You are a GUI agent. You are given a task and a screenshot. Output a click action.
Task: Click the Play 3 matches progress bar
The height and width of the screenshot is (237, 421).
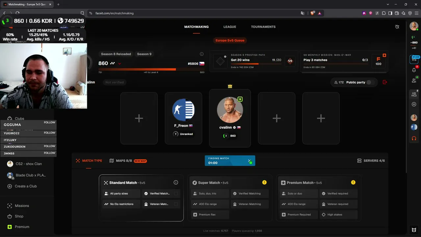pos(336,64)
